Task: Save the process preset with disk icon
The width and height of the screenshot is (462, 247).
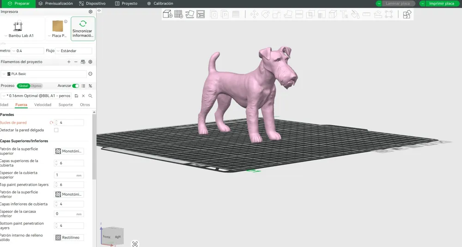Action: (x=76, y=96)
